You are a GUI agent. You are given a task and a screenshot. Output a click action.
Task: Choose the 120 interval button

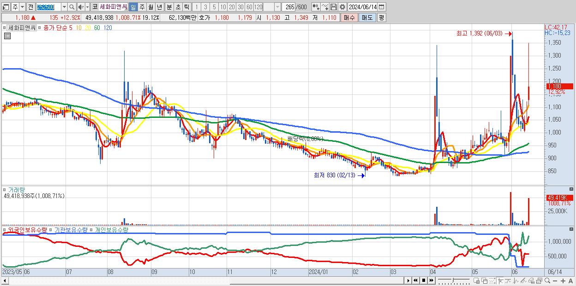coord(258,7)
